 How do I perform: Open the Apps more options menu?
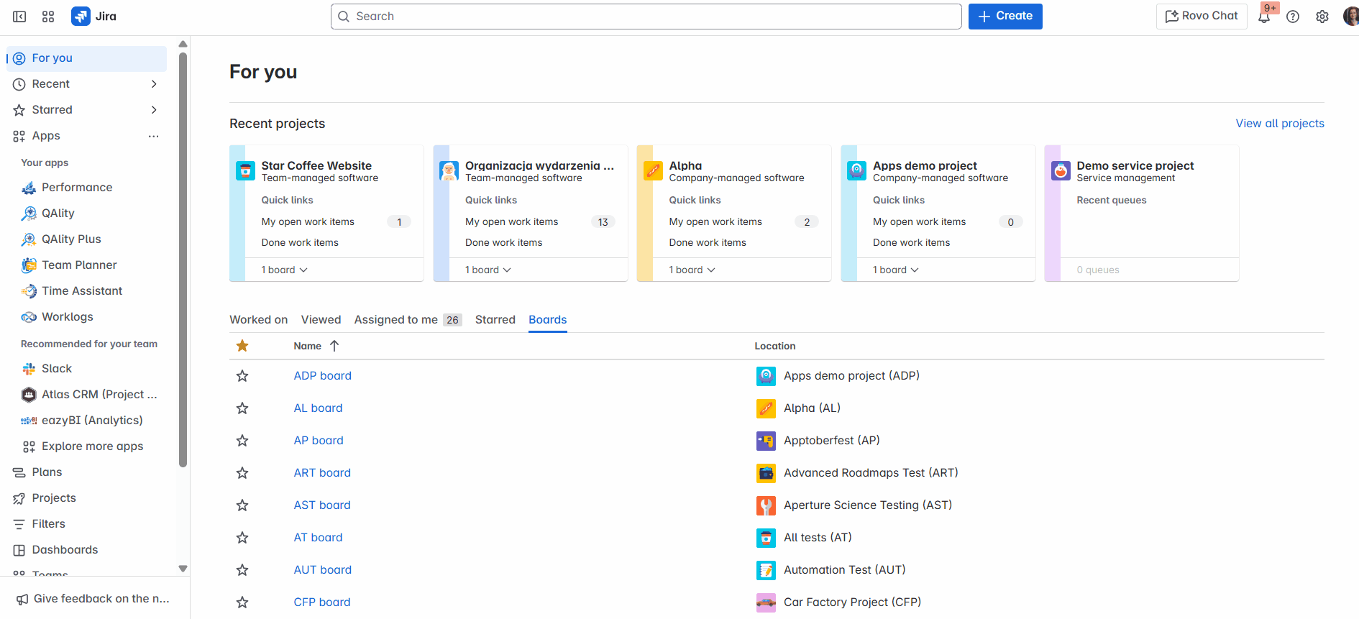154,136
